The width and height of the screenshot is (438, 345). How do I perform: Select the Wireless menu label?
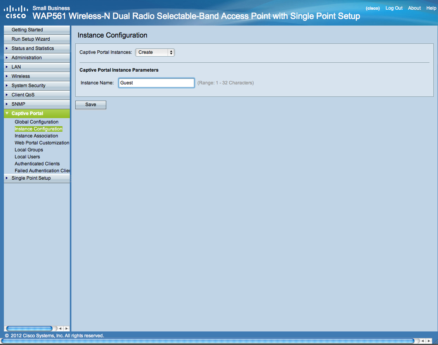coord(21,76)
